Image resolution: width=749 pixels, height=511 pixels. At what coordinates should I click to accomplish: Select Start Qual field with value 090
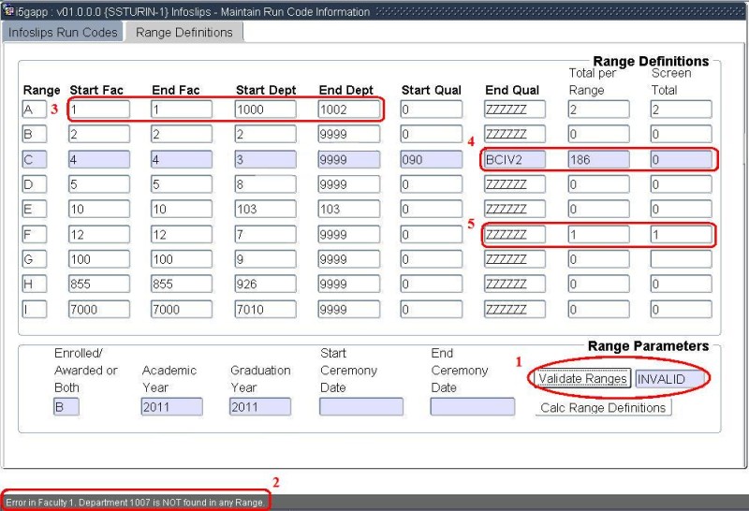(431, 160)
